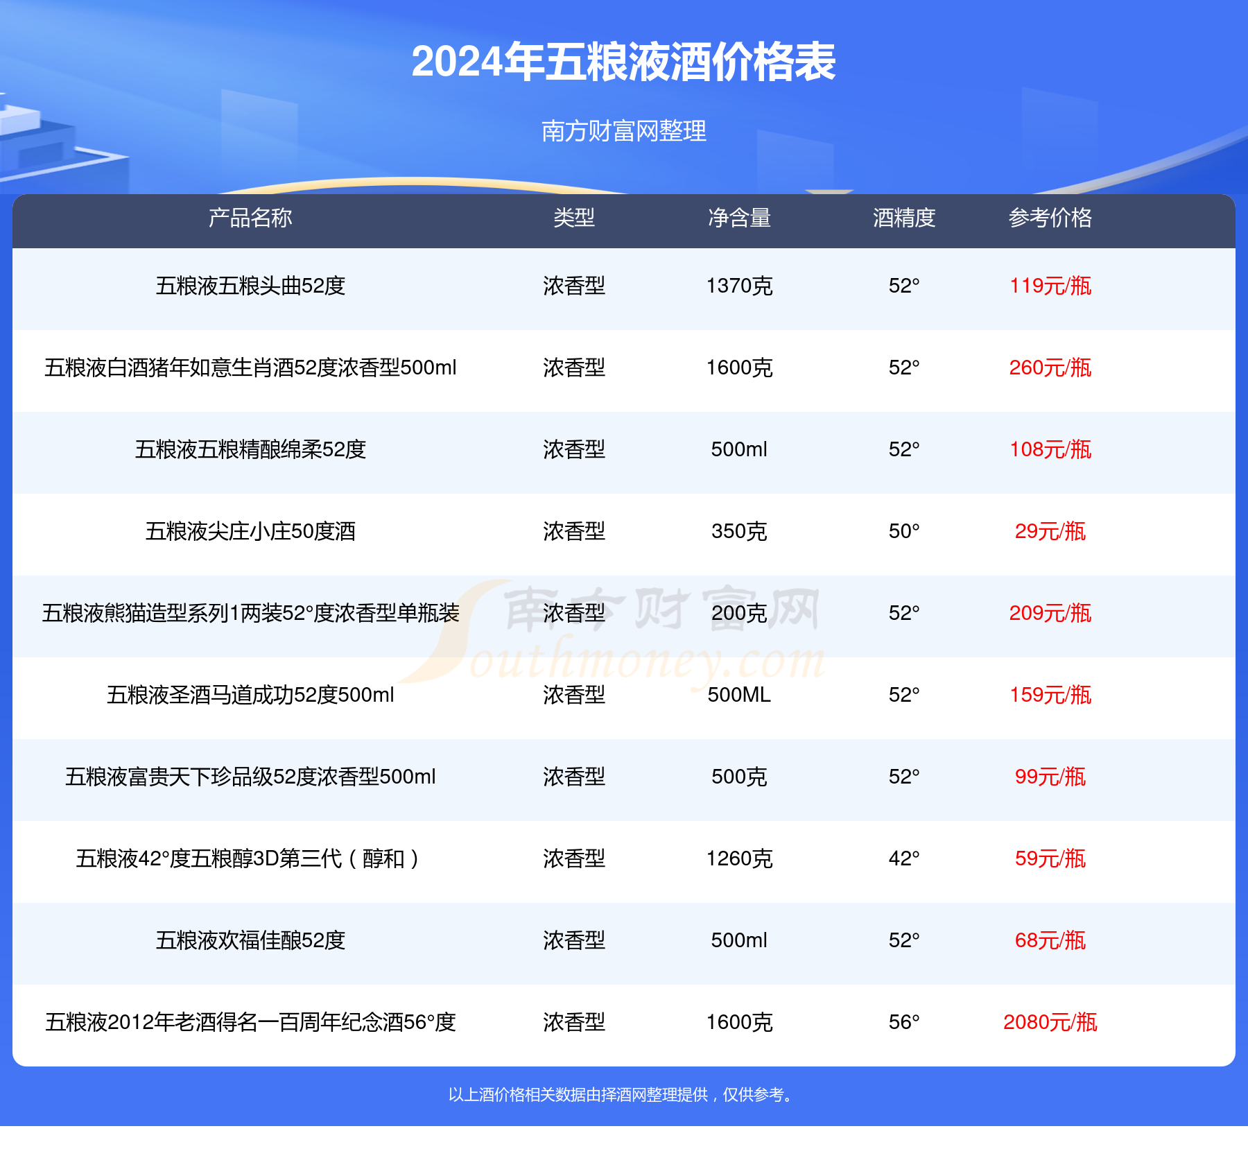Select product 五粮液圣酒马道成功52度500ml

pos(250,695)
